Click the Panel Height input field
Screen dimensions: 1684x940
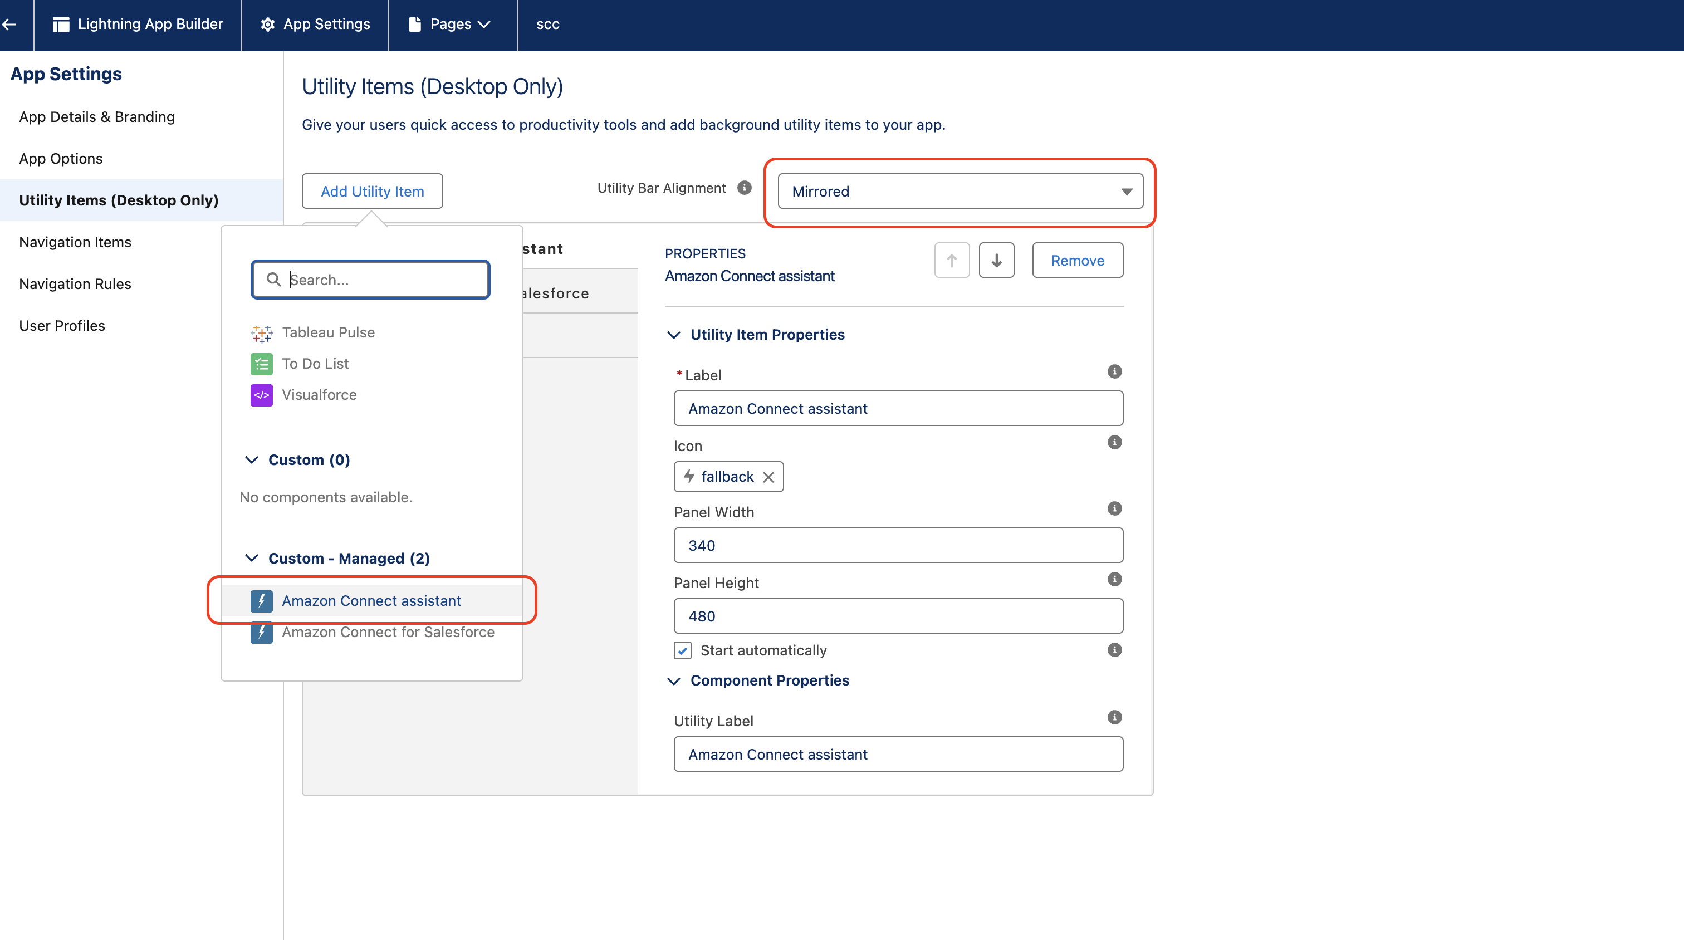tap(898, 616)
